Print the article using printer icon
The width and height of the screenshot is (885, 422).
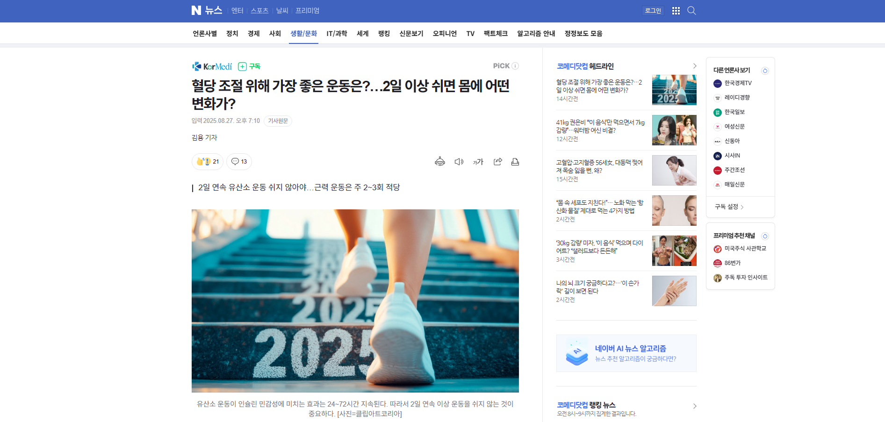click(515, 162)
